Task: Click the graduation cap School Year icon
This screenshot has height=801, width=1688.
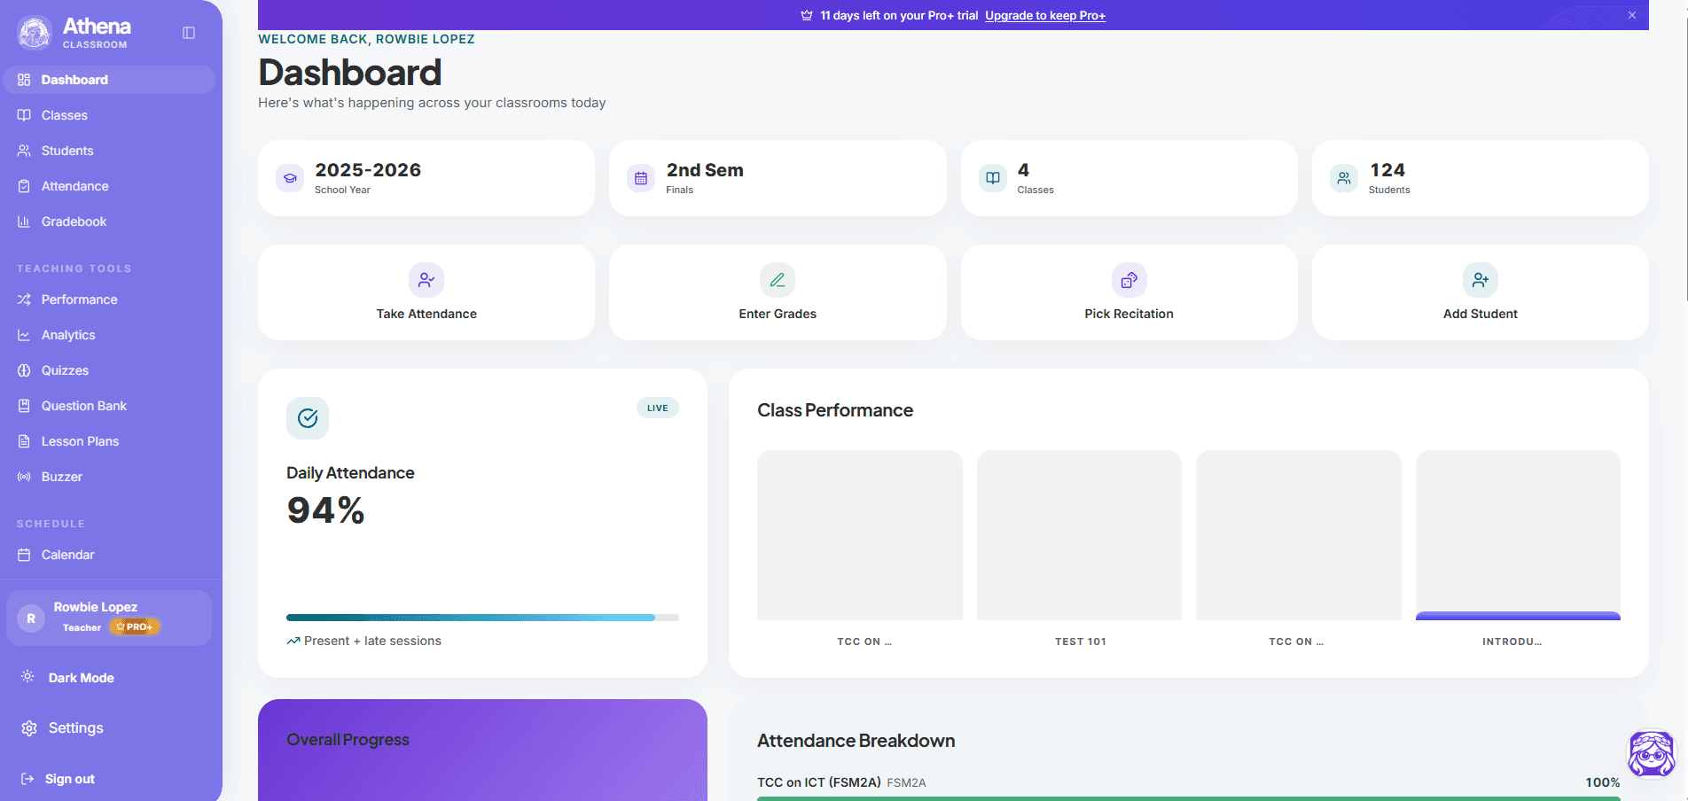Action: (x=290, y=178)
